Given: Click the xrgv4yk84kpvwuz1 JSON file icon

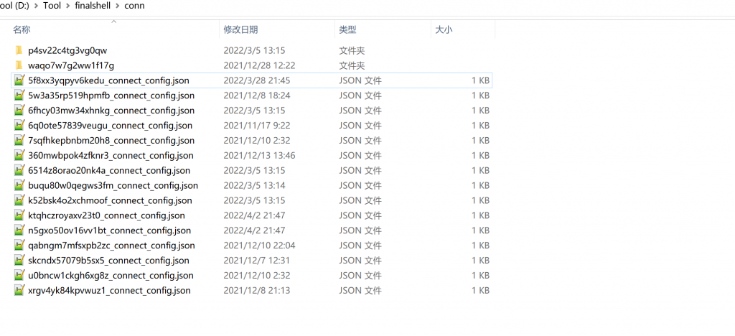Looking at the screenshot, I should [19, 290].
